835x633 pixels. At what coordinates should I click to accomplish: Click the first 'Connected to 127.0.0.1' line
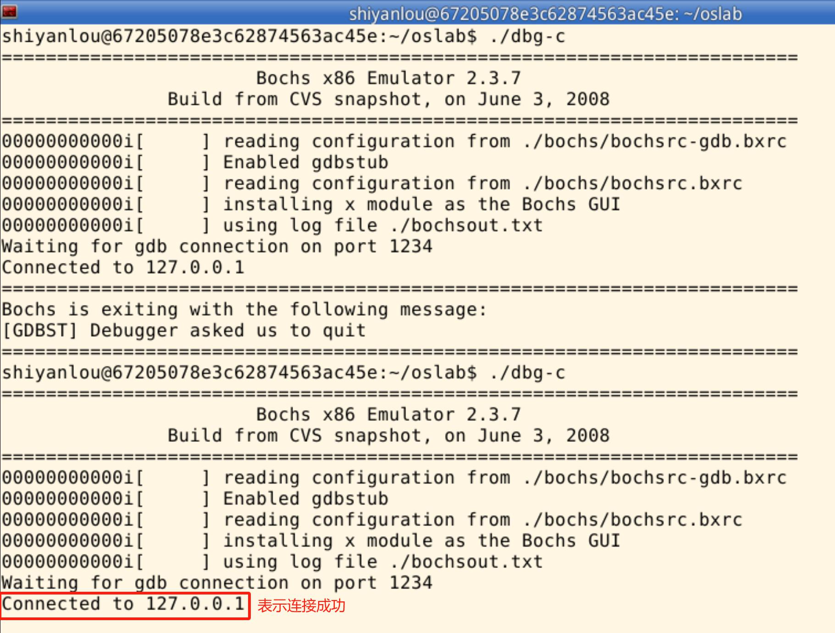[123, 268]
